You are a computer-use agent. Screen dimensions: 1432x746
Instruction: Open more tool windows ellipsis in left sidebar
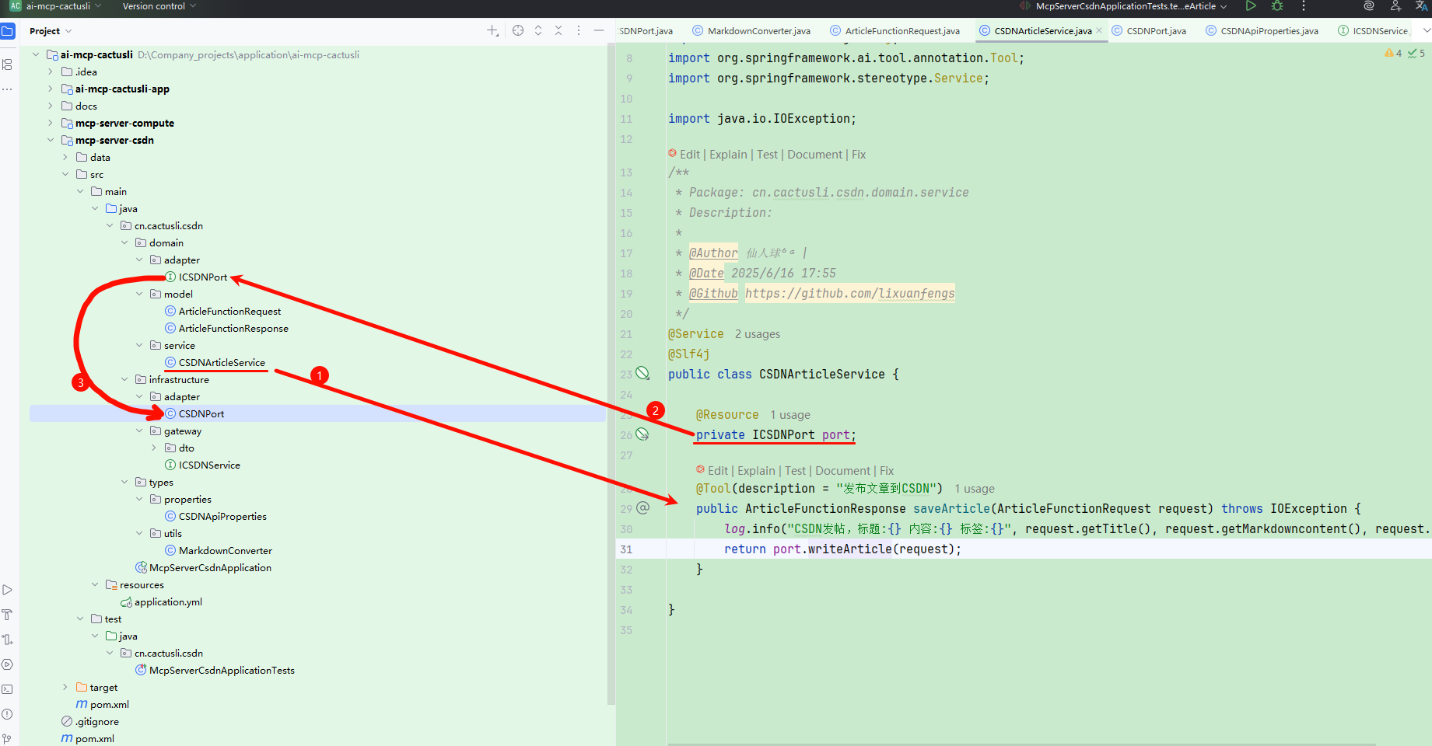(8, 89)
